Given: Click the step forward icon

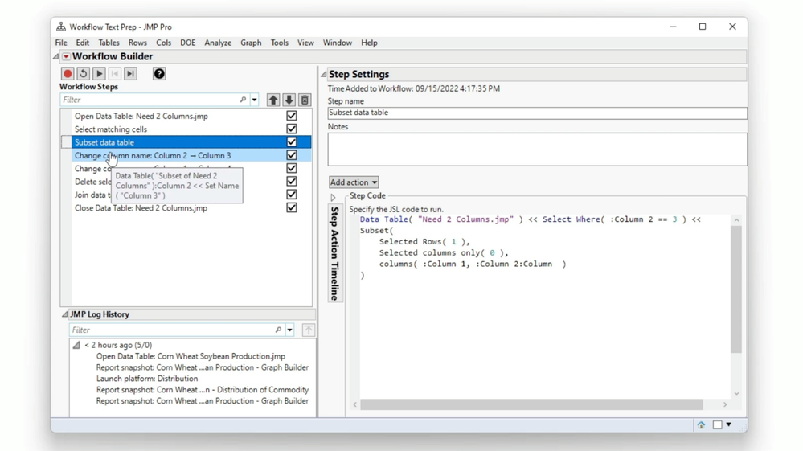Looking at the screenshot, I should point(130,74).
